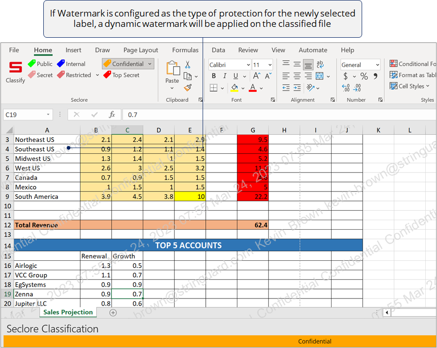
Task: Select the column G header
Action: [253, 130]
